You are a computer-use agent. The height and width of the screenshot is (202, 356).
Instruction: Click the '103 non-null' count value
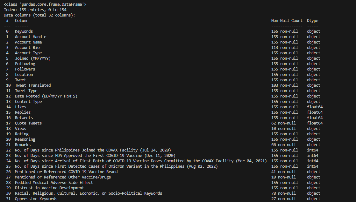pos(285,85)
